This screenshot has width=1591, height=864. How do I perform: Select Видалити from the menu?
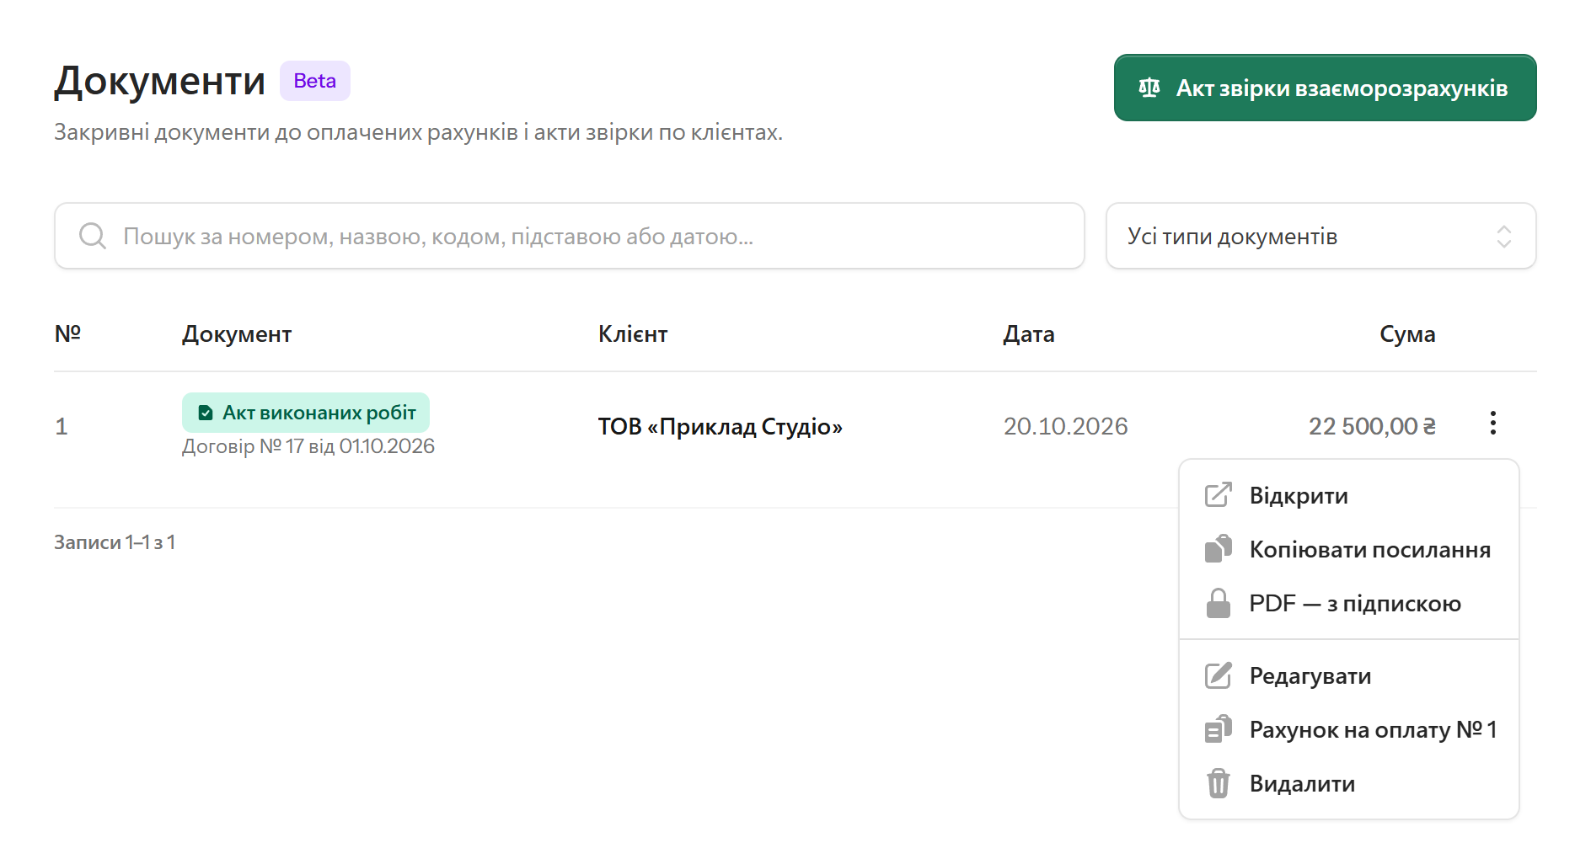click(x=1348, y=783)
